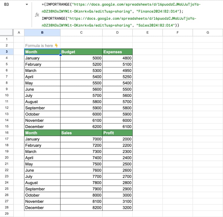Click the 'Formula is here' cell
The width and height of the screenshot is (223, 217).
tap(42, 45)
